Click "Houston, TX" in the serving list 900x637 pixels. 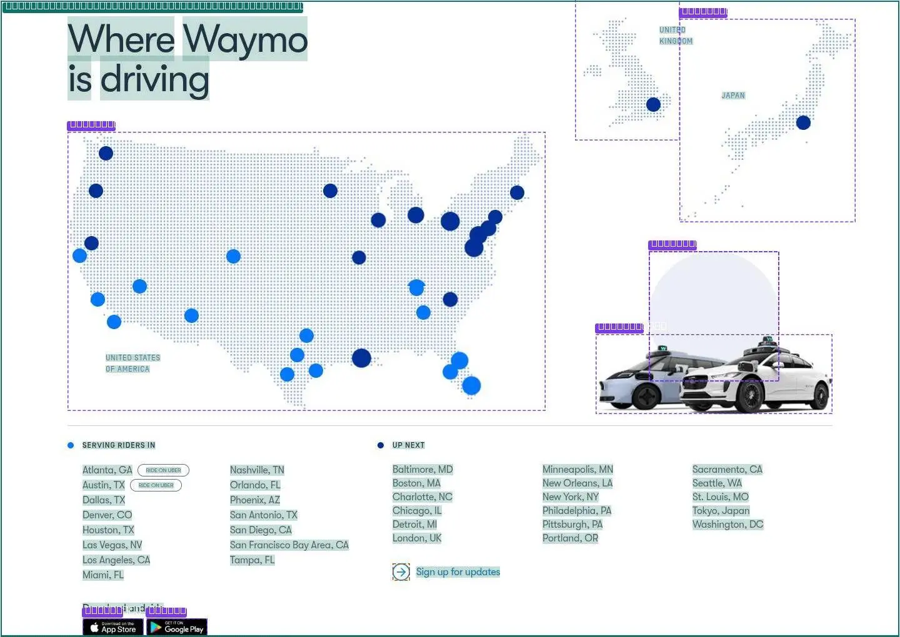tap(109, 530)
